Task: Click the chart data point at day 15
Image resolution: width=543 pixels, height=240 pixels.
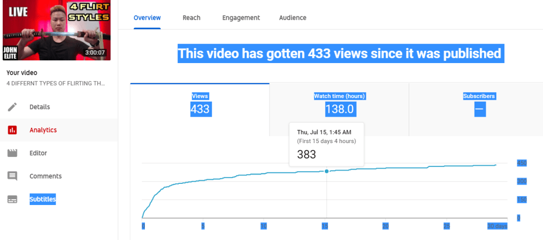Action: [326, 171]
